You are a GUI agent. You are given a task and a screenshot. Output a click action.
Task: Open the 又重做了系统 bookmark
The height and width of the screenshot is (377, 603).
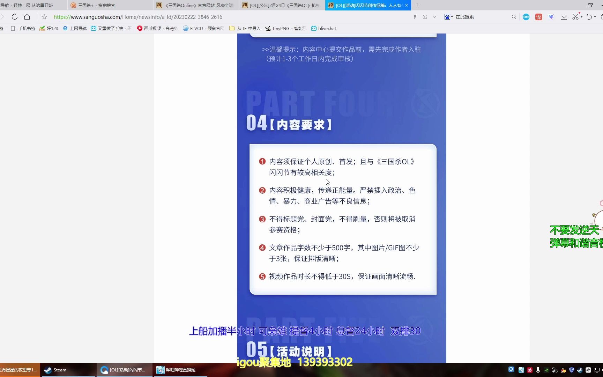click(x=111, y=29)
